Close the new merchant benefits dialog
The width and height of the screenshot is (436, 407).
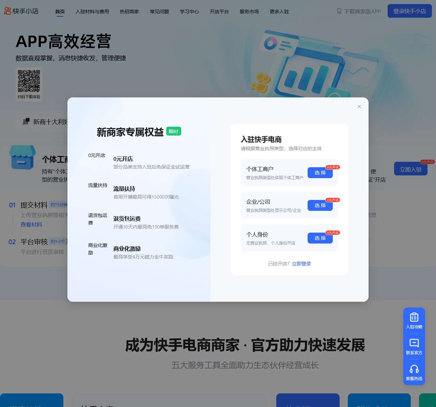click(x=359, y=107)
